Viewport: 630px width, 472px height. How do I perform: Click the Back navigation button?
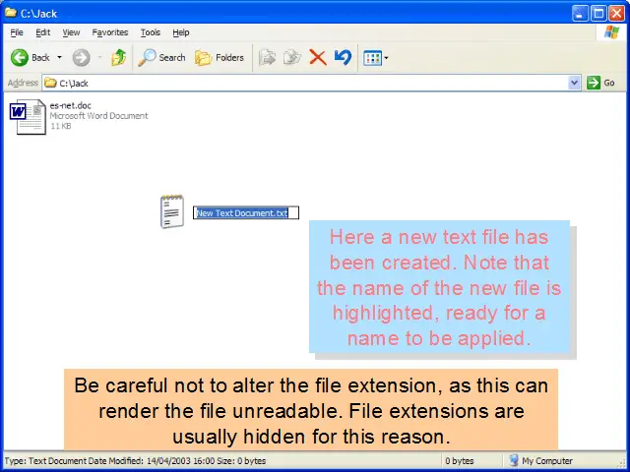point(30,57)
